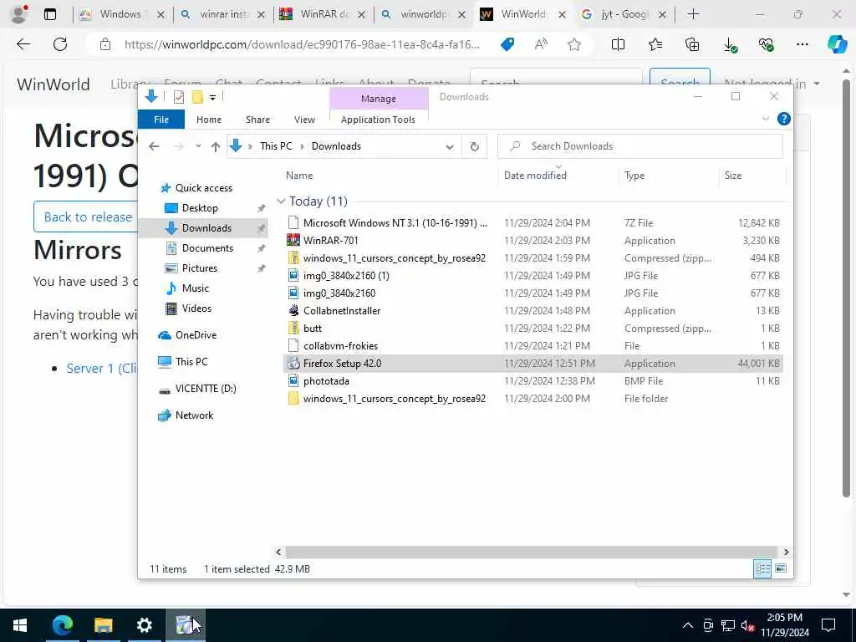The image size is (856, 642).
Task: Open the VICENTTE (D:) drive
Action: click(x=206, y=389)
